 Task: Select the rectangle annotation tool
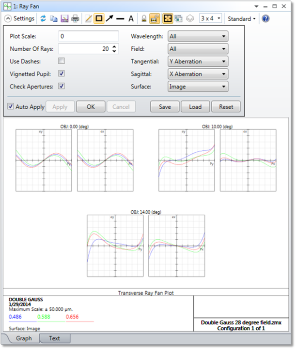pyautogui.click(x=99, y=18)
